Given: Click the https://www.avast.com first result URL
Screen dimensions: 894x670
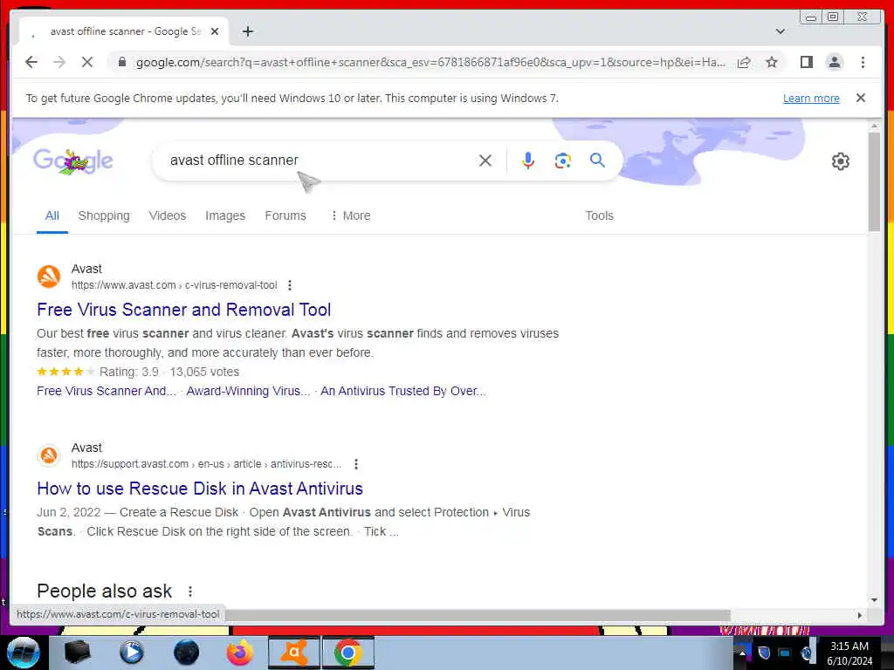Looking at the screenshot, I should [x=174, y=285].
